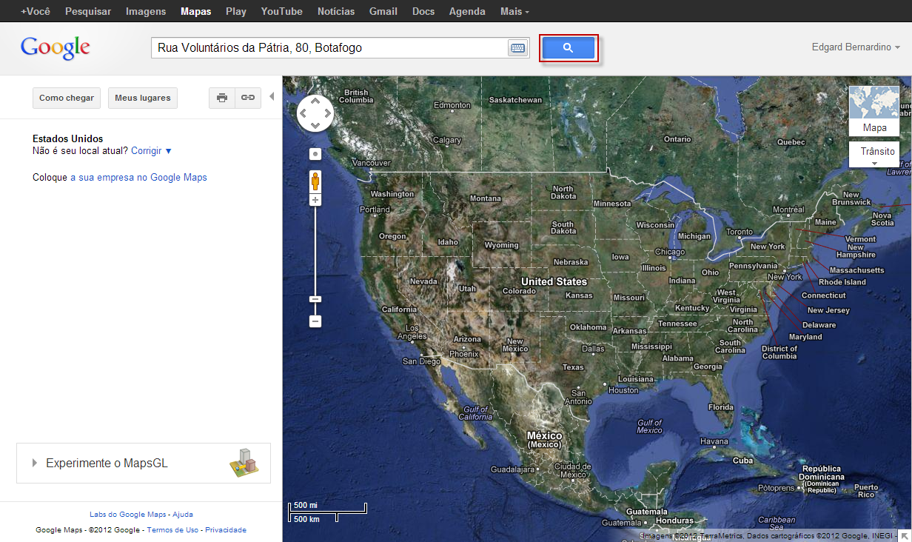
Task: Expand the Mais menu in top bar
Action: pyautogui.click(x=514, y=11)
